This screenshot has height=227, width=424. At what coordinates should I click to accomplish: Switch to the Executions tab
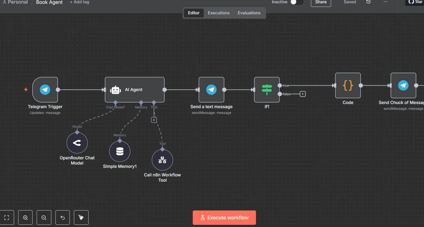(x=218, y=13)
